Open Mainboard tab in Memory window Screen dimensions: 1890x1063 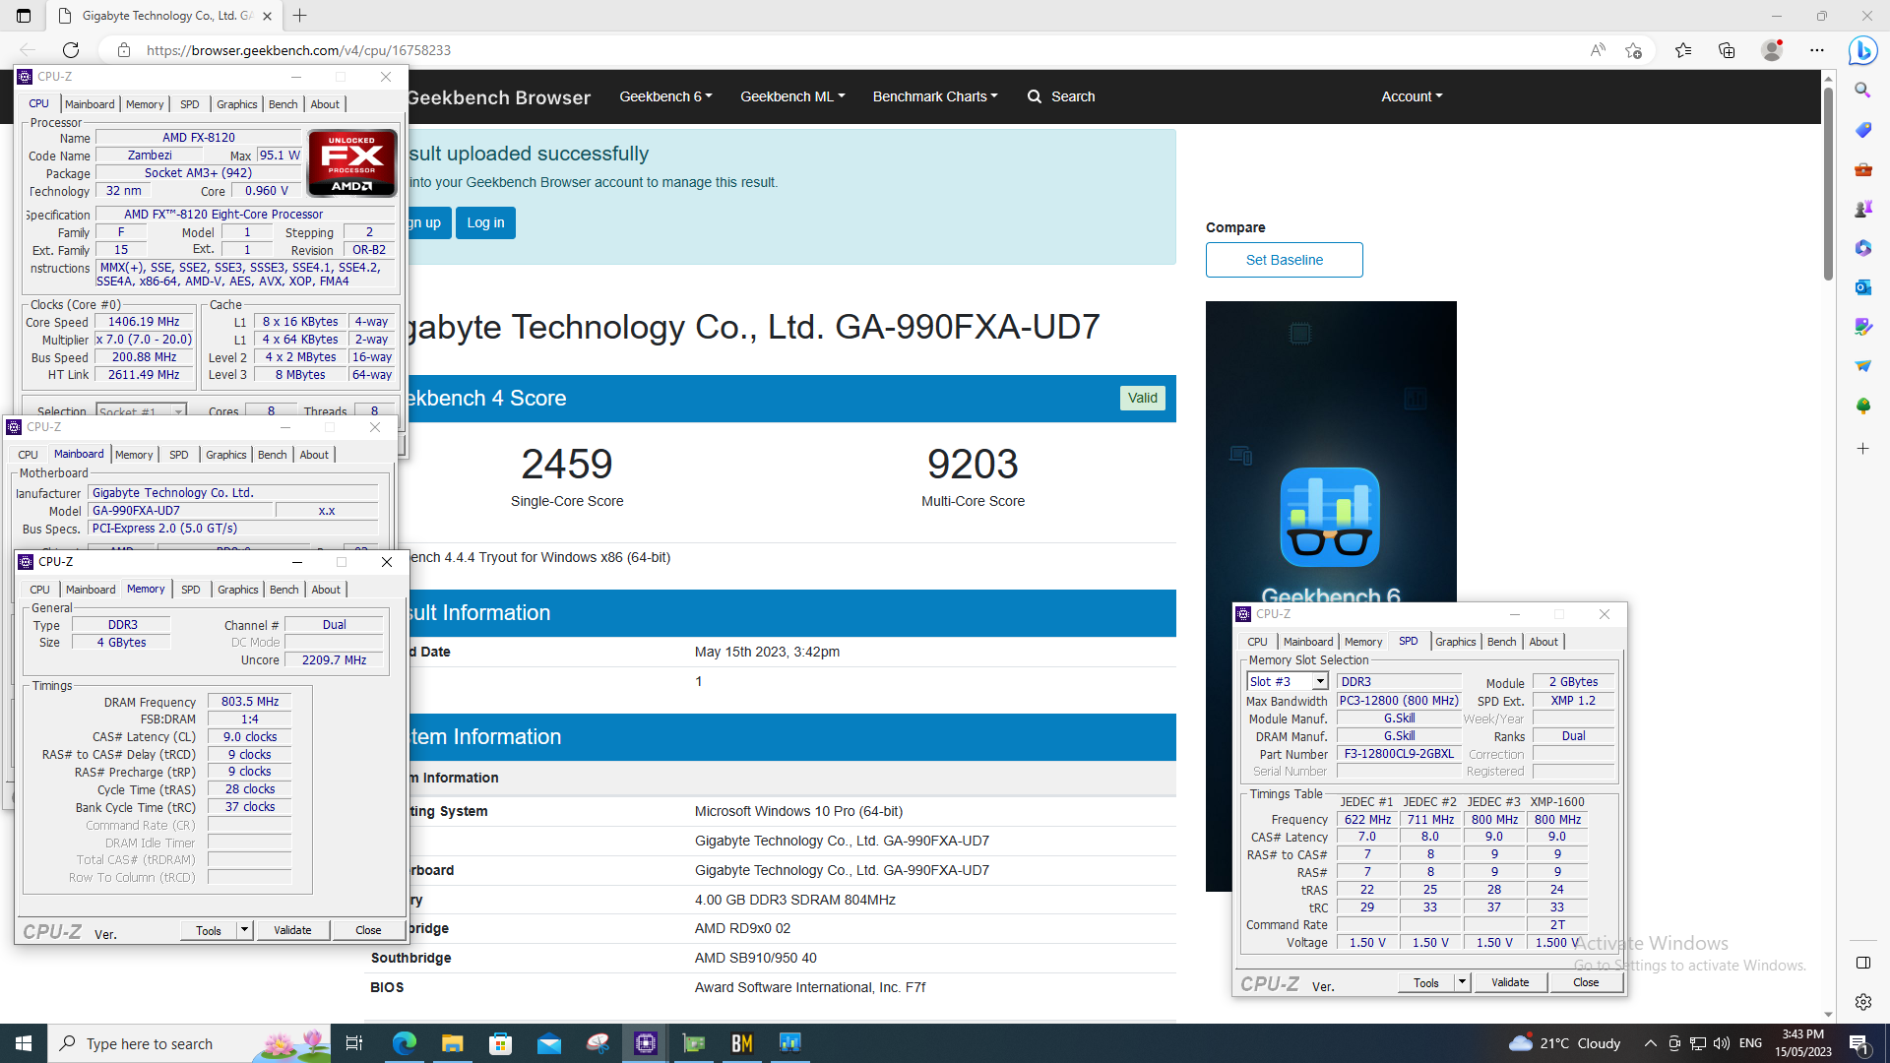pyautogui.click(x=91, y=590)
